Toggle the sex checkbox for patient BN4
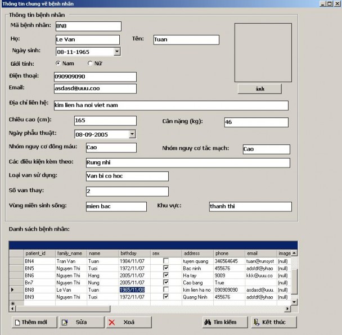The height and width of the screenshot is (335, 342). pos(166,261)
